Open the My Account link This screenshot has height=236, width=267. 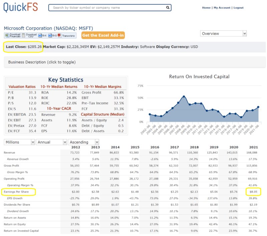(222, 8)
